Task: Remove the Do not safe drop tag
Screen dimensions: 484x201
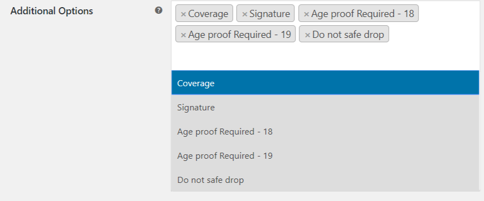Action: click(307, 35)
